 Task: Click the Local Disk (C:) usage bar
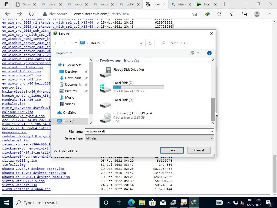[x=138, y=87]
